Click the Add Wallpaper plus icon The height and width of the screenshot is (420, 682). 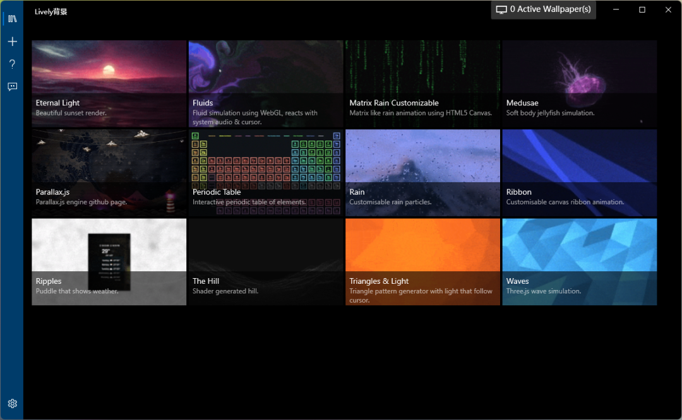[x=12, y=42]
